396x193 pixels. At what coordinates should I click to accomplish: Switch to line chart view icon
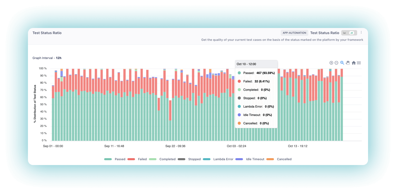[344, 33]
